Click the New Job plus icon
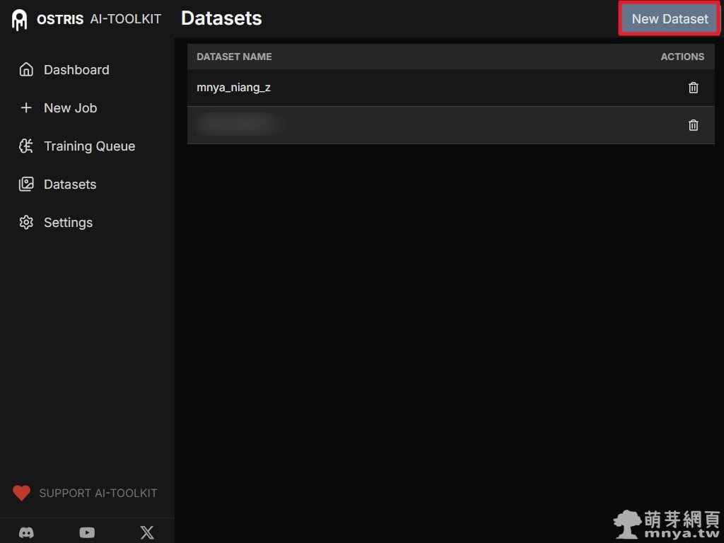724x543 pixels. tap(26, 107)
